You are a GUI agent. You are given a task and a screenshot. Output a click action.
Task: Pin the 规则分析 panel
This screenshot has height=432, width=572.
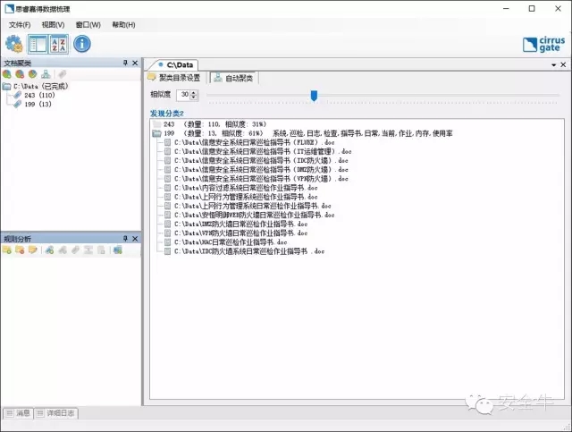125,239
